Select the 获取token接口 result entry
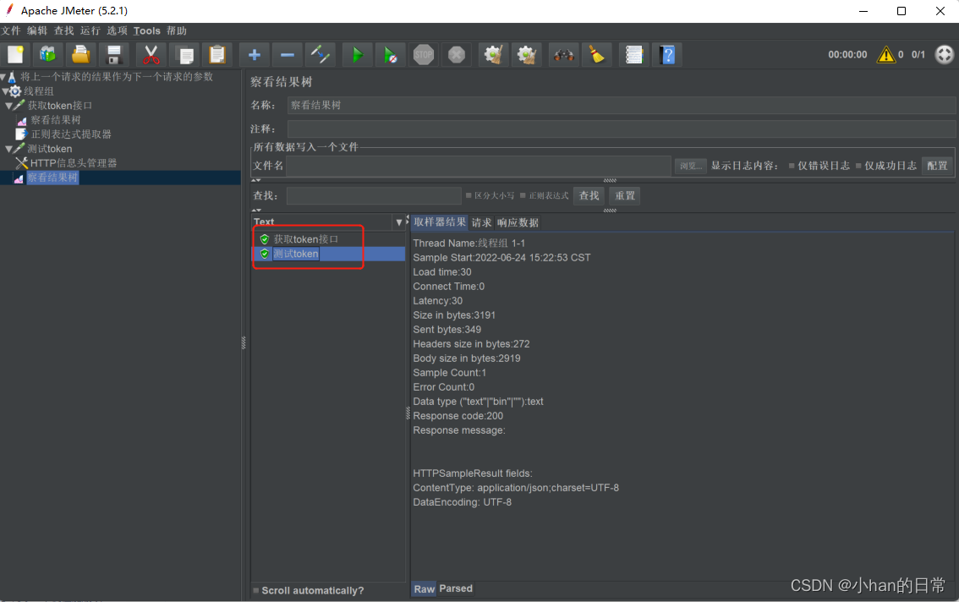 (305, 239)
